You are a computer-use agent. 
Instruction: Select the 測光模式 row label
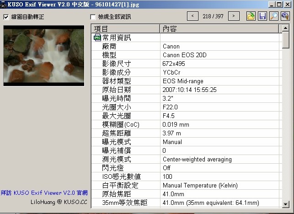[117, 159]
